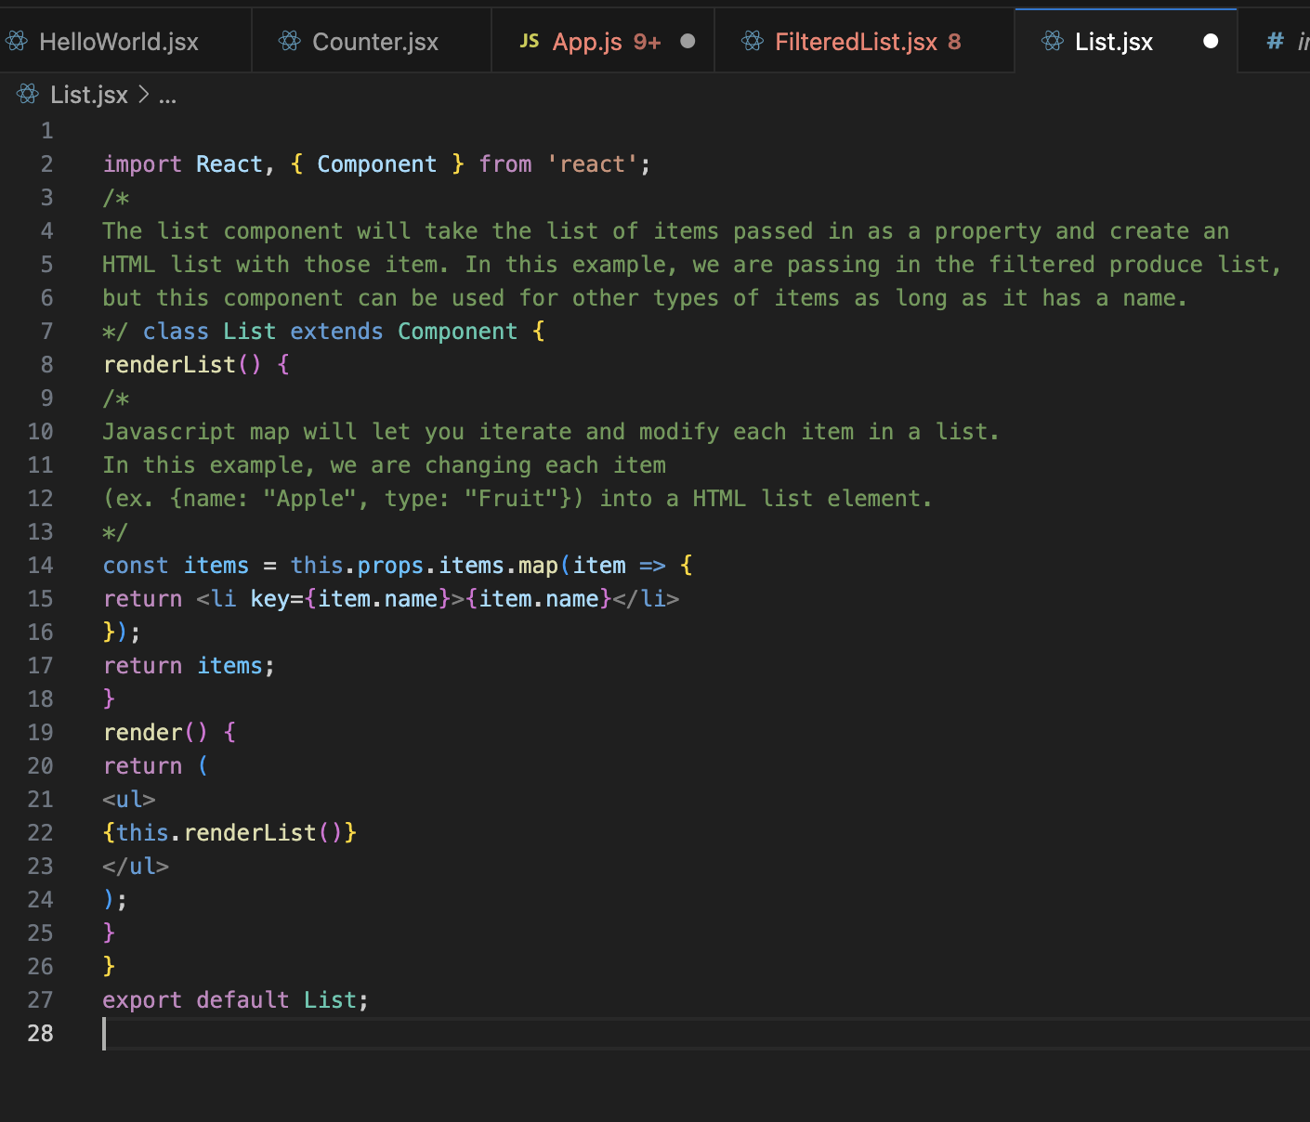Click the unsaved changes dot on App.js tab
Viewport: 1310px width, 1122px height.
click(x=686, y=41)
